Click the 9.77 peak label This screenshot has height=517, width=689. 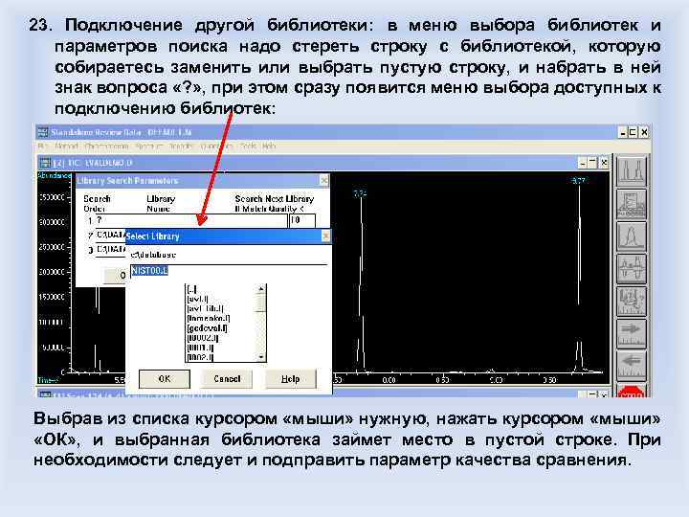tap(579, 180)
